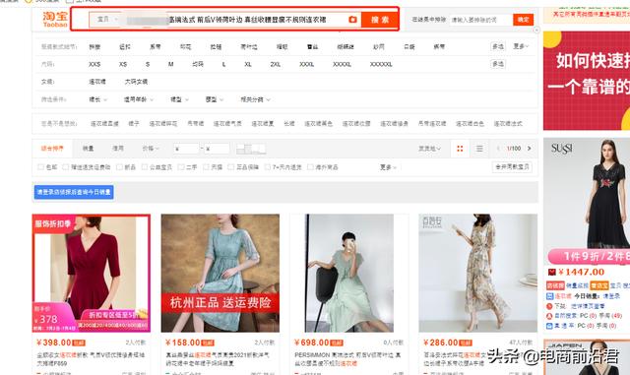
Task: Select the 信用 credit sort tab
Action: pos(118,149)
